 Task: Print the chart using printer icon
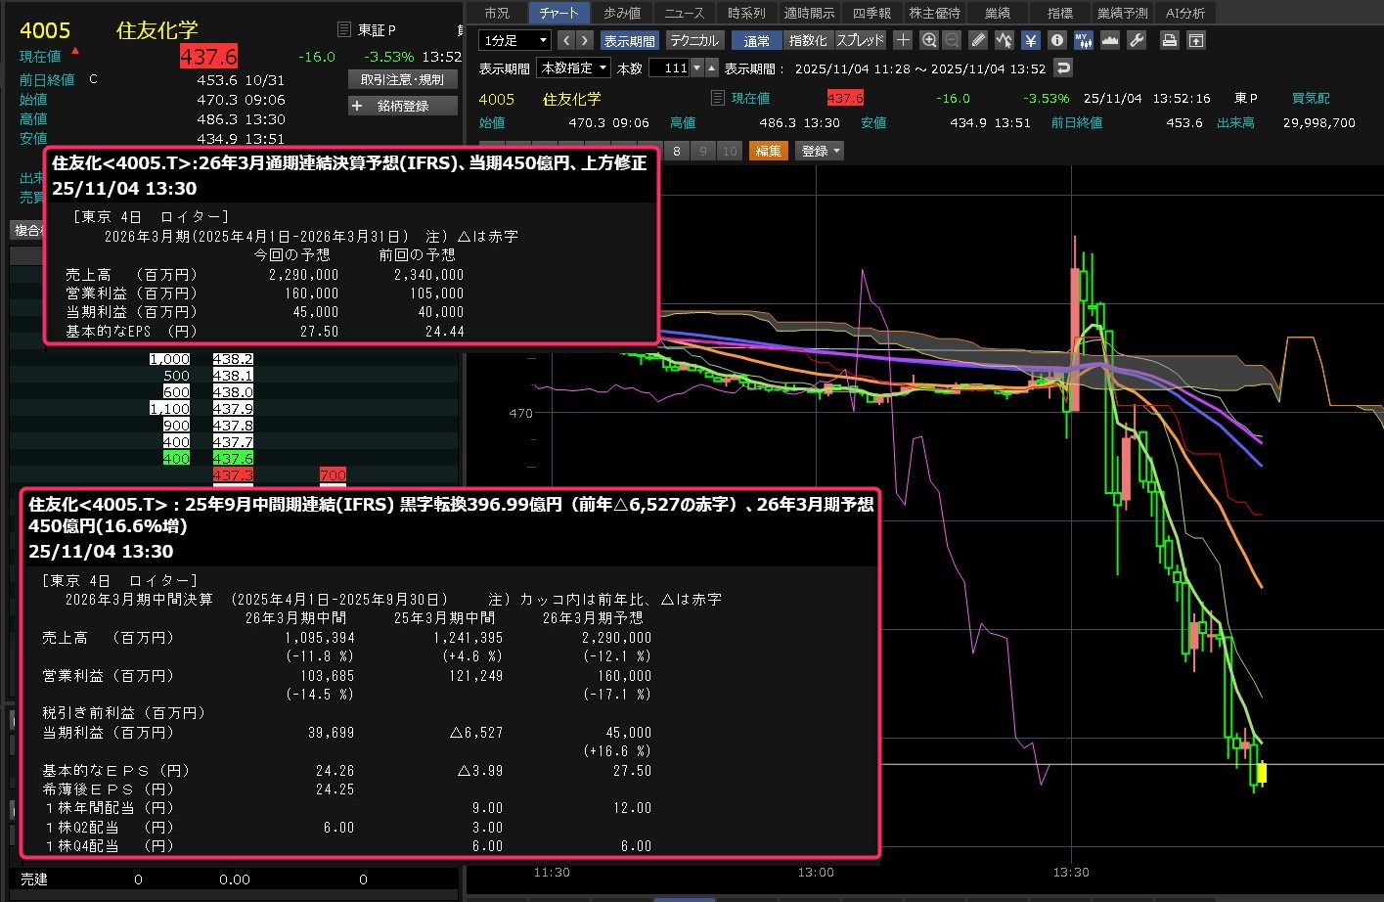(1169, 40)
